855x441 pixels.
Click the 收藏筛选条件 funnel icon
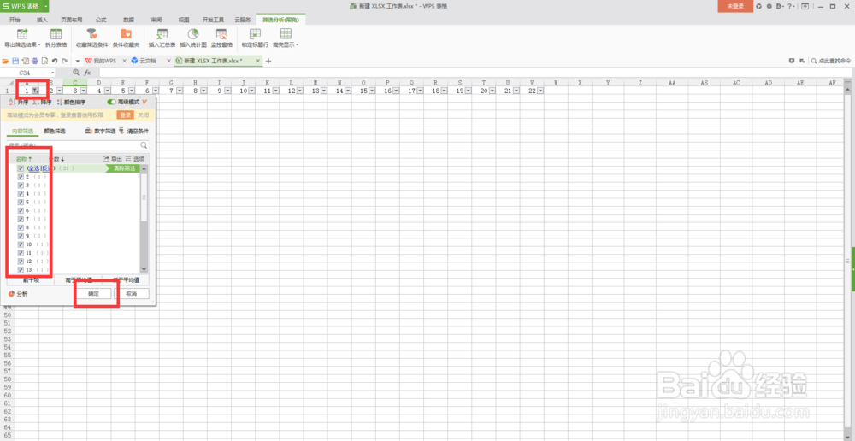pos(92,34)
